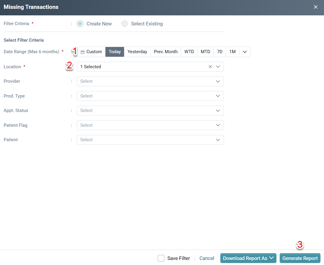Pick the Yesterday date range
The image size is (324, 265).
coord(137,52)
